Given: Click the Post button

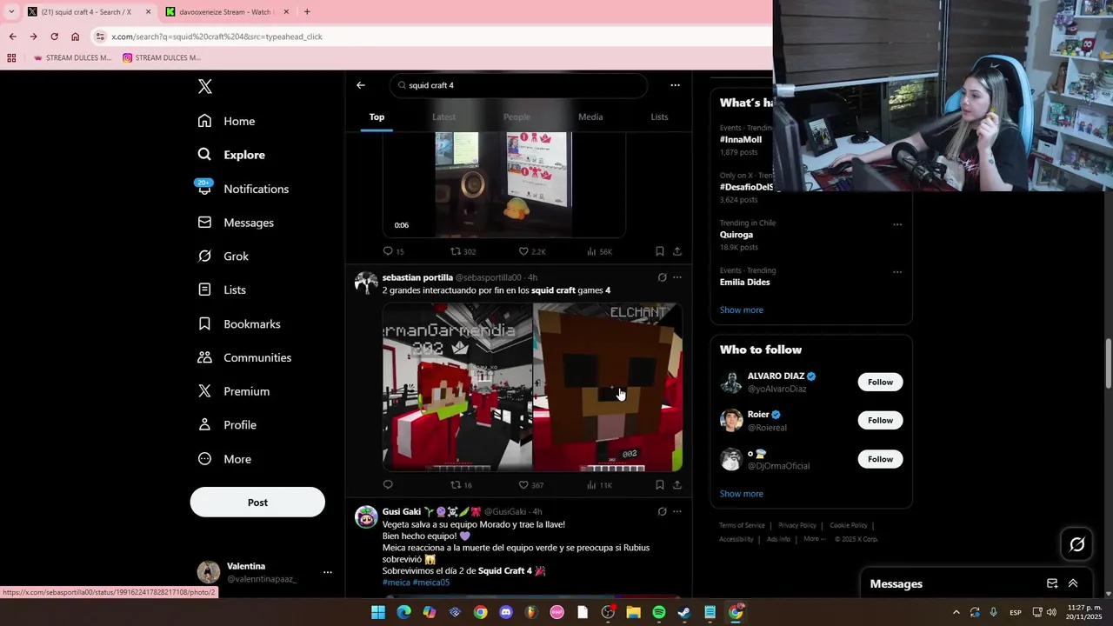Looking at the screenshot, I should [257, 503].
